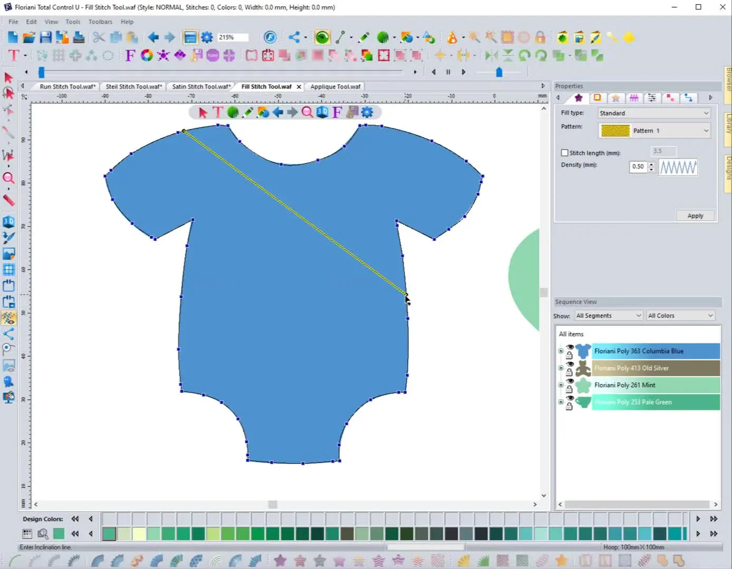732x569 pixels.
Task: Open the settings gear on the floating canvas toolbar
Action: (368, 112)
